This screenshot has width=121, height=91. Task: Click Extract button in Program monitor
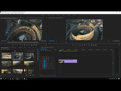pyautogui.click(x=94, y=45)
